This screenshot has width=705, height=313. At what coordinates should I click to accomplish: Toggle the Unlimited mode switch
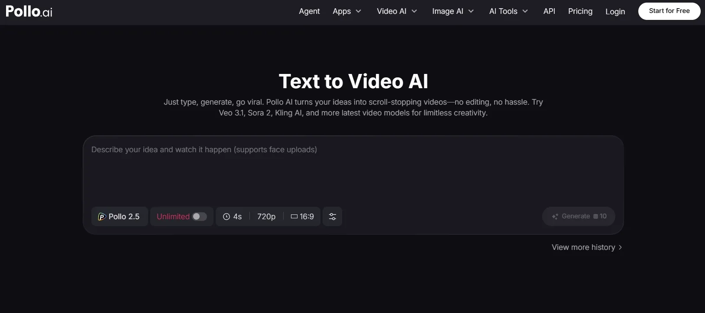click(200, 217)
